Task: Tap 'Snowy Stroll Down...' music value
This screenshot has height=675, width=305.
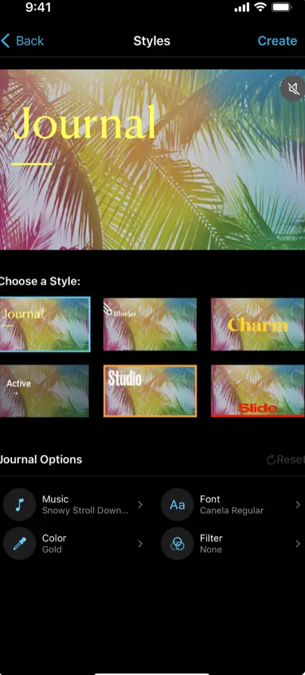Action: 85,511
